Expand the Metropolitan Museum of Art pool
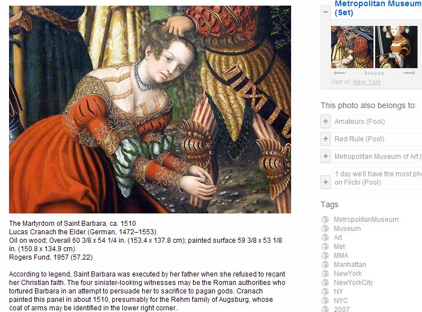 pyautogui.click(x=326, y=157)
